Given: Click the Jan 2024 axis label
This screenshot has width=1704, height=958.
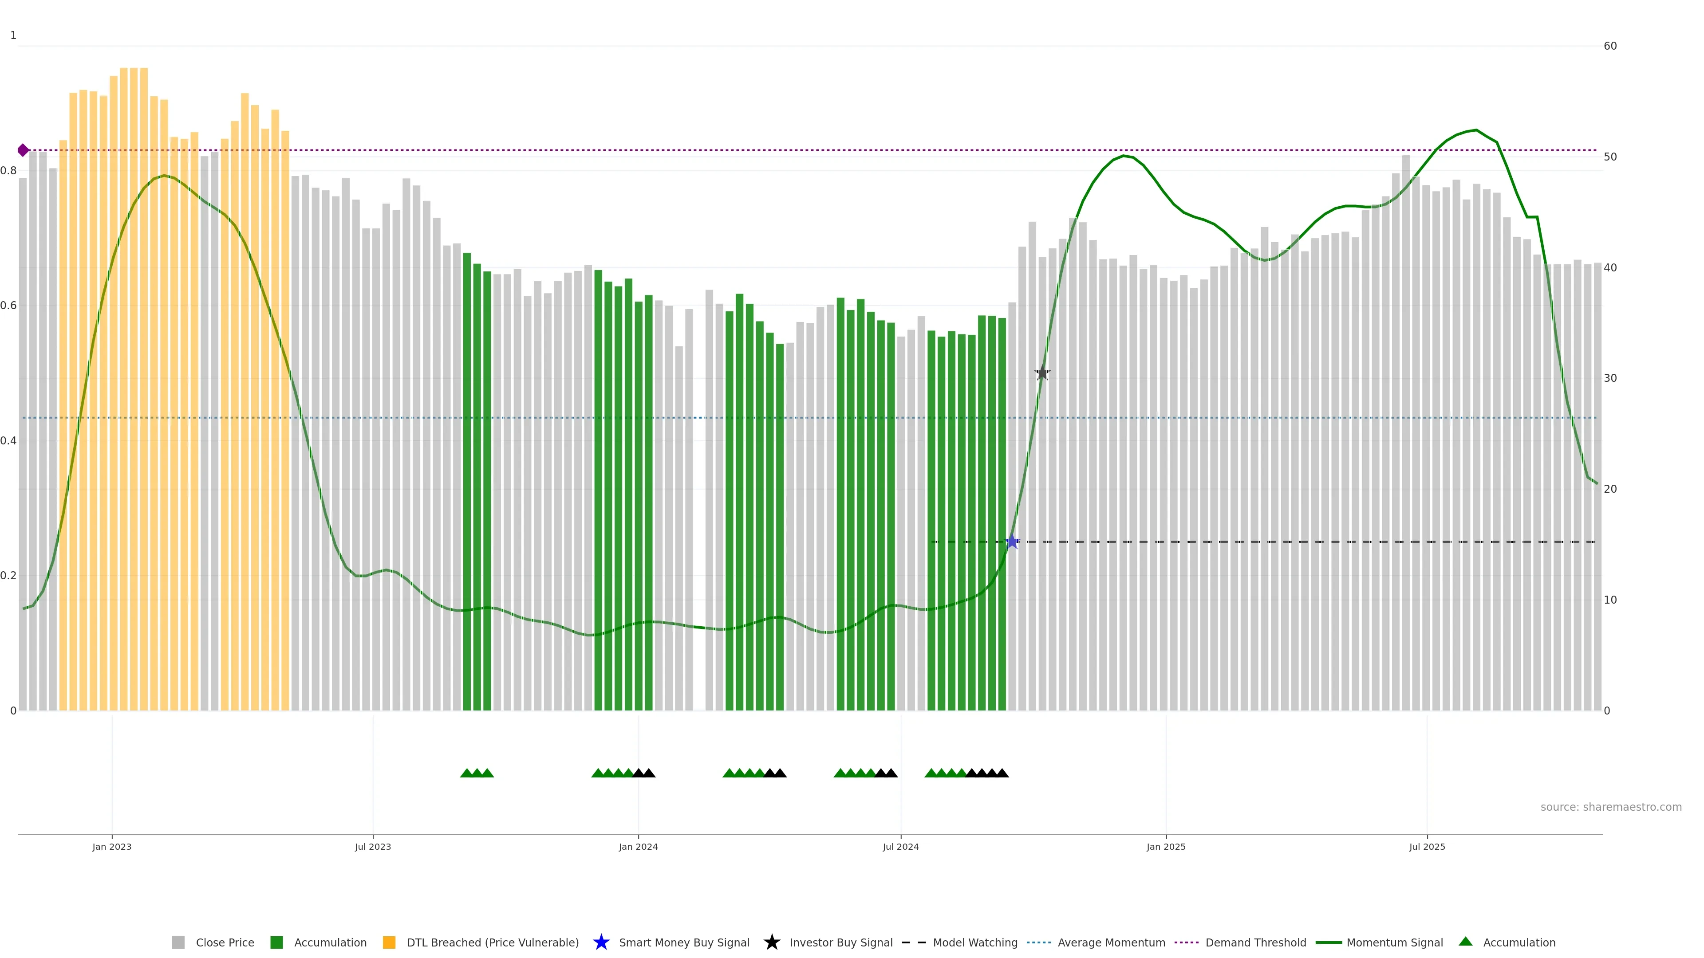Looking at the screenshot, I should pos(638,846).
